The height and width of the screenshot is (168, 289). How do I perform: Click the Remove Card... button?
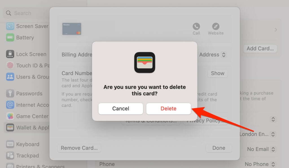79,148
